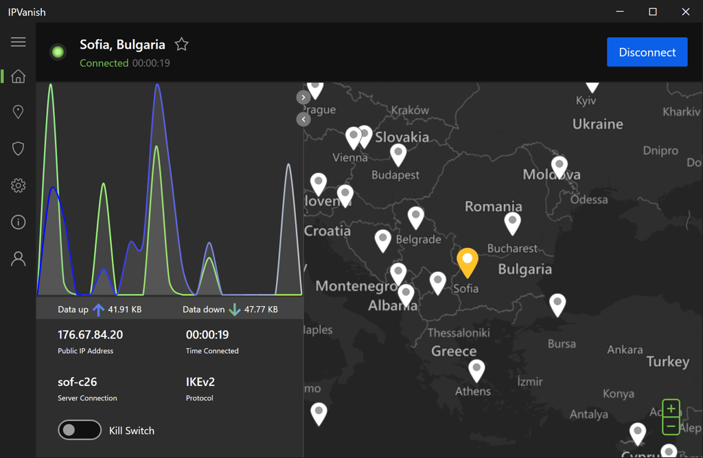
Task: Click the Data up arrow icon
Action: tap(98, 310)
